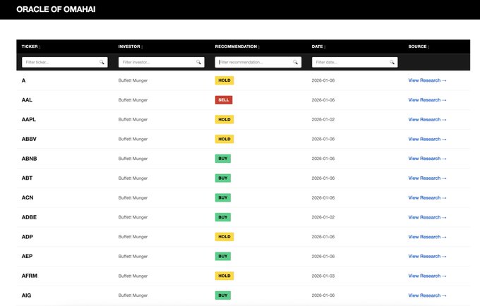
Task: Click the HOLD badge for ADP
Action: (224, 237)
